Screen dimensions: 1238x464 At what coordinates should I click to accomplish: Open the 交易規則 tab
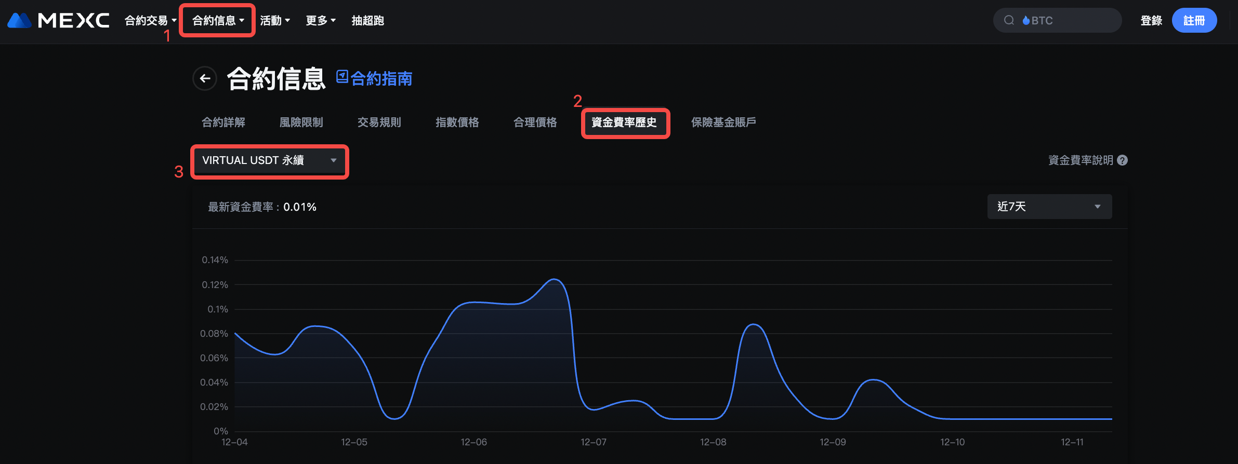[379, 122]
